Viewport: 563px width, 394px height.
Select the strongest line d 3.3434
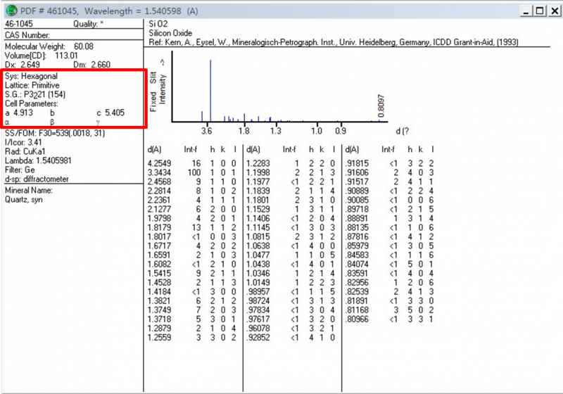click(x=191, y=172)
